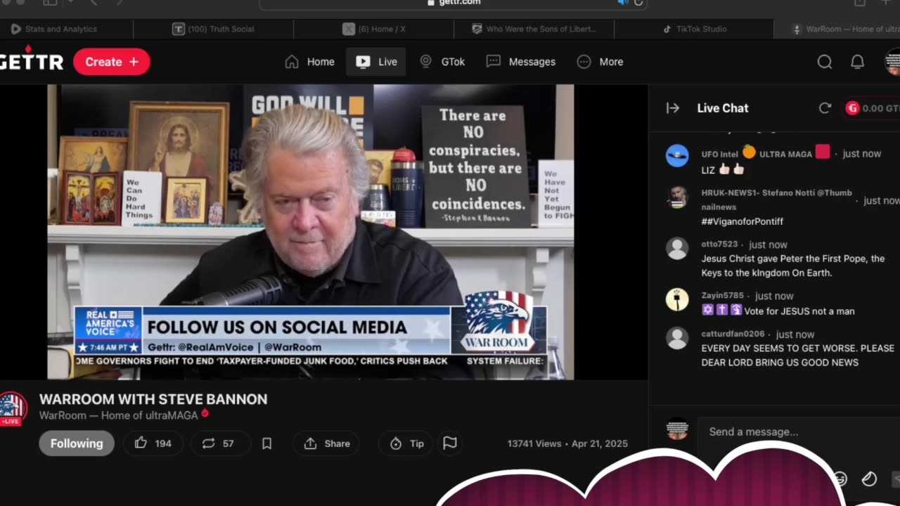Open the Messages nav item
900x506 pixels.
[x=521, y=62]
